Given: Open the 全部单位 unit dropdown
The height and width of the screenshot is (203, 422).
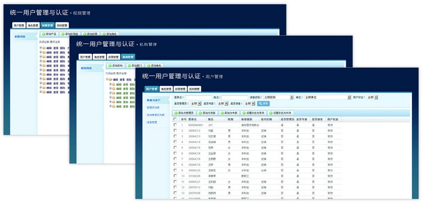Looking at the screenshot, I should (328, 98).
